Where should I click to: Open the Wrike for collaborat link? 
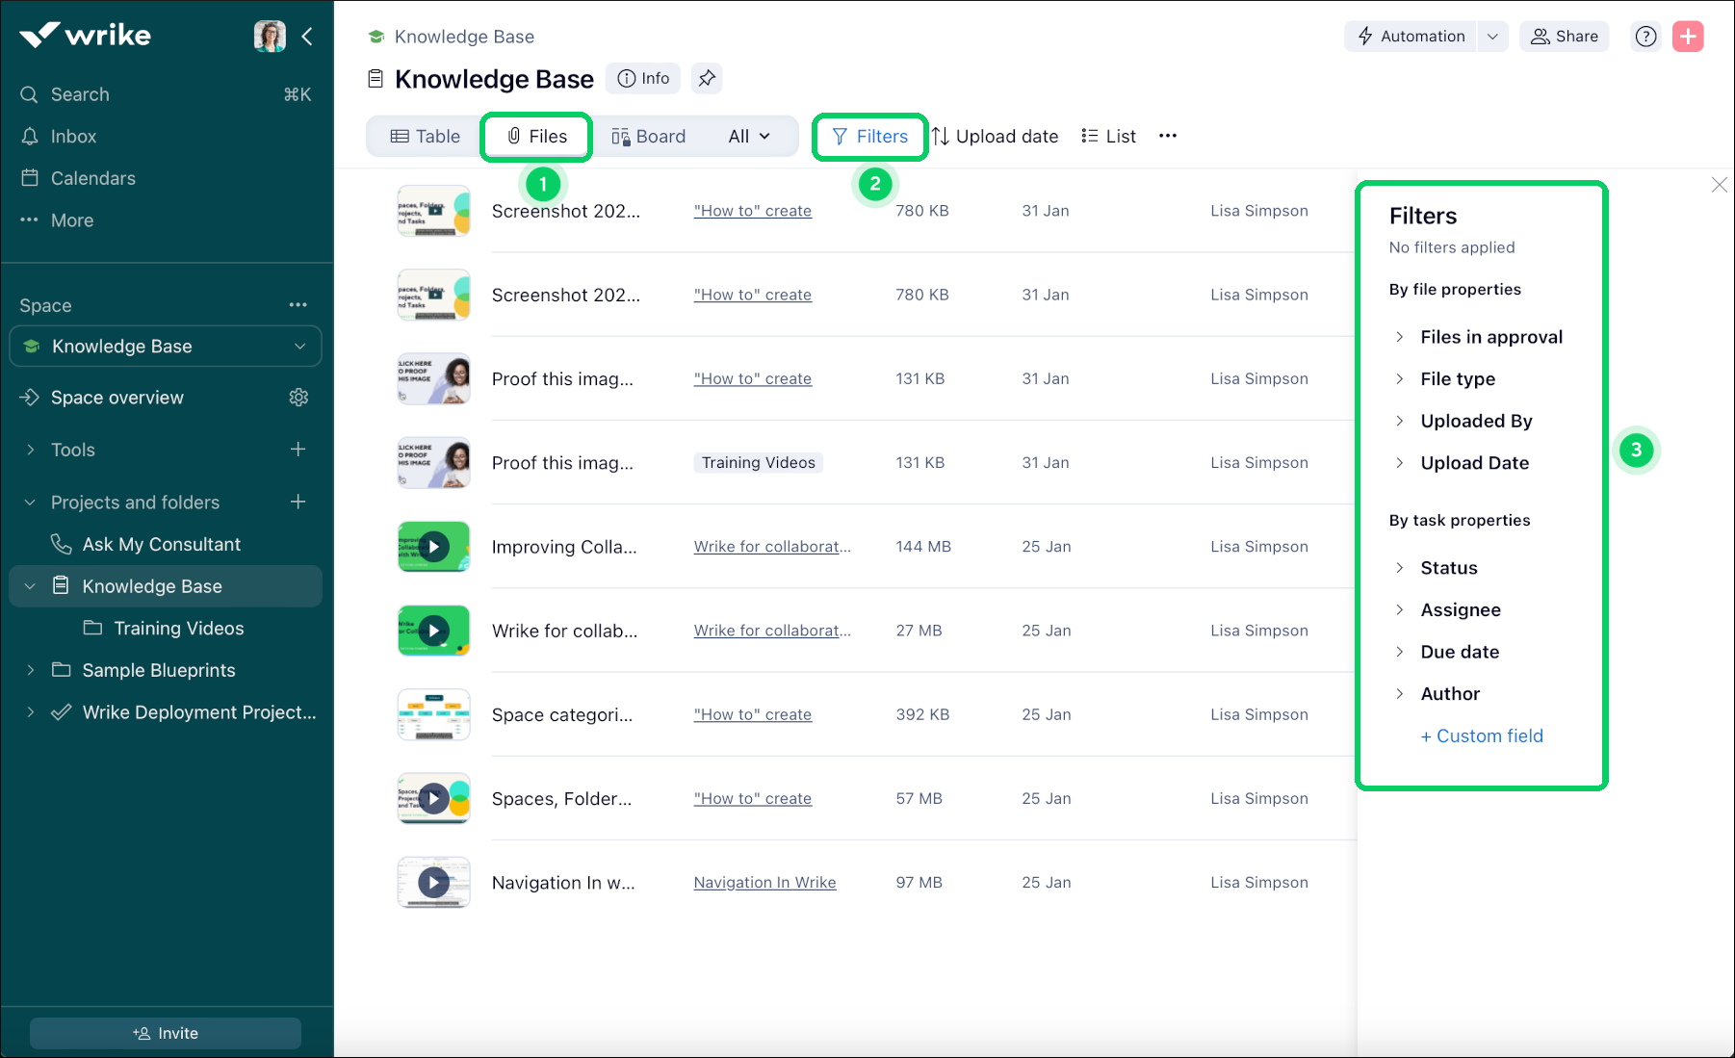point(771,546)
